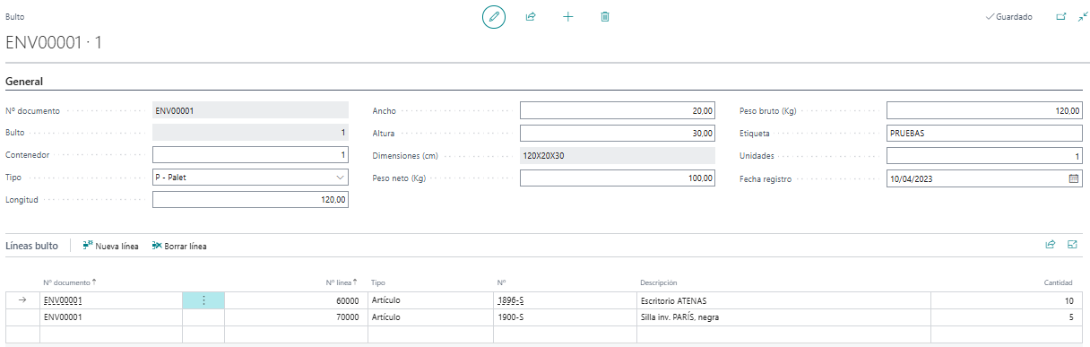Click the quantity cell with value 10
1090x347 pixels.
(1007, 300)
